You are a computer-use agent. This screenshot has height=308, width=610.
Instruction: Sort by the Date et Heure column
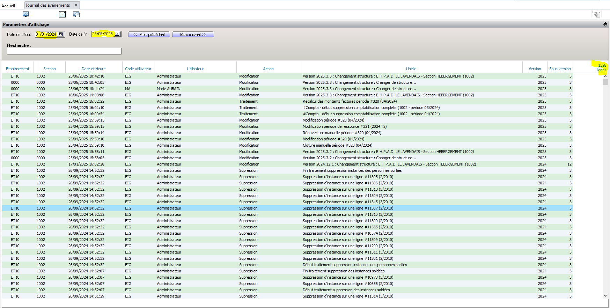click(x=94, y=69)
